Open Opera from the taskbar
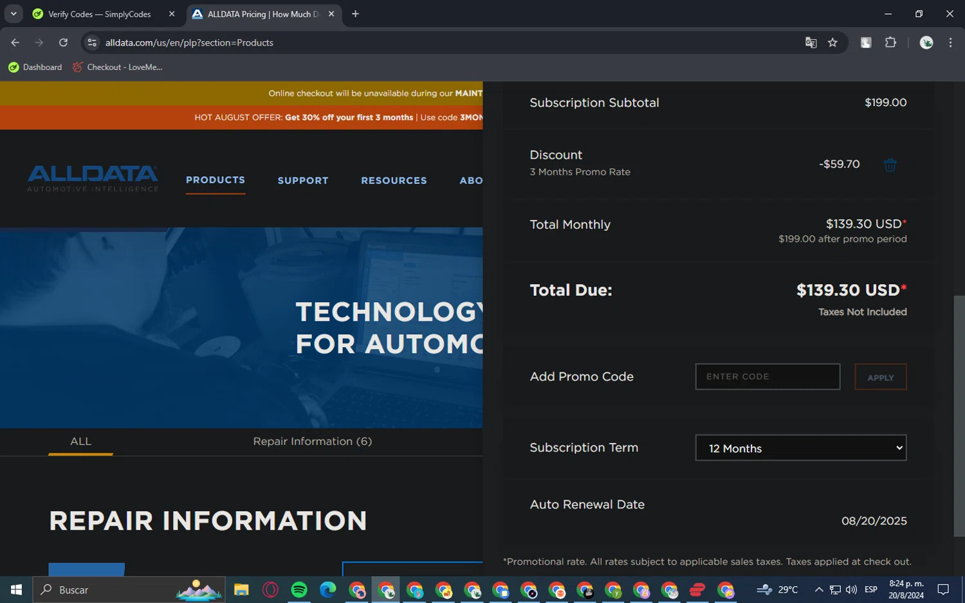Viewport: 965px width, 603px height. pos(270,589)
